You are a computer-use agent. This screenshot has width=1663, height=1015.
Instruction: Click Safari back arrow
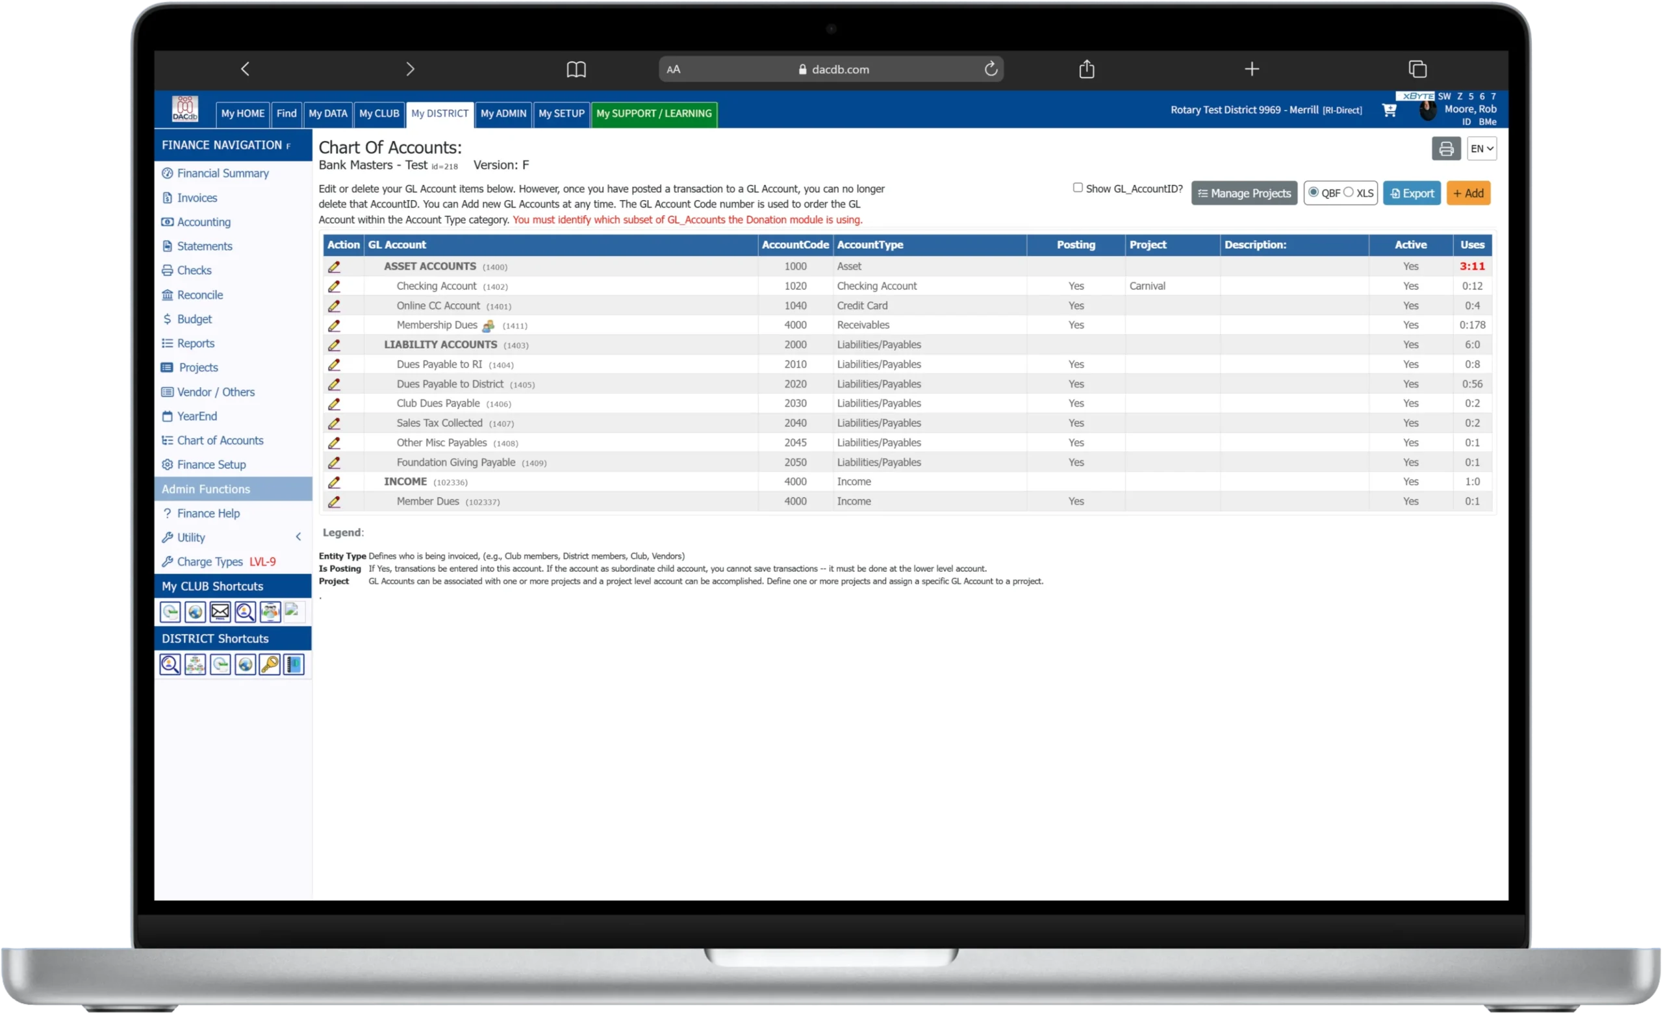point(245,69)
